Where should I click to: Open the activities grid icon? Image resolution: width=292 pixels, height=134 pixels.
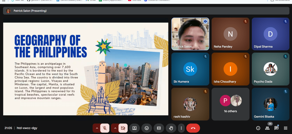[285, 128]
